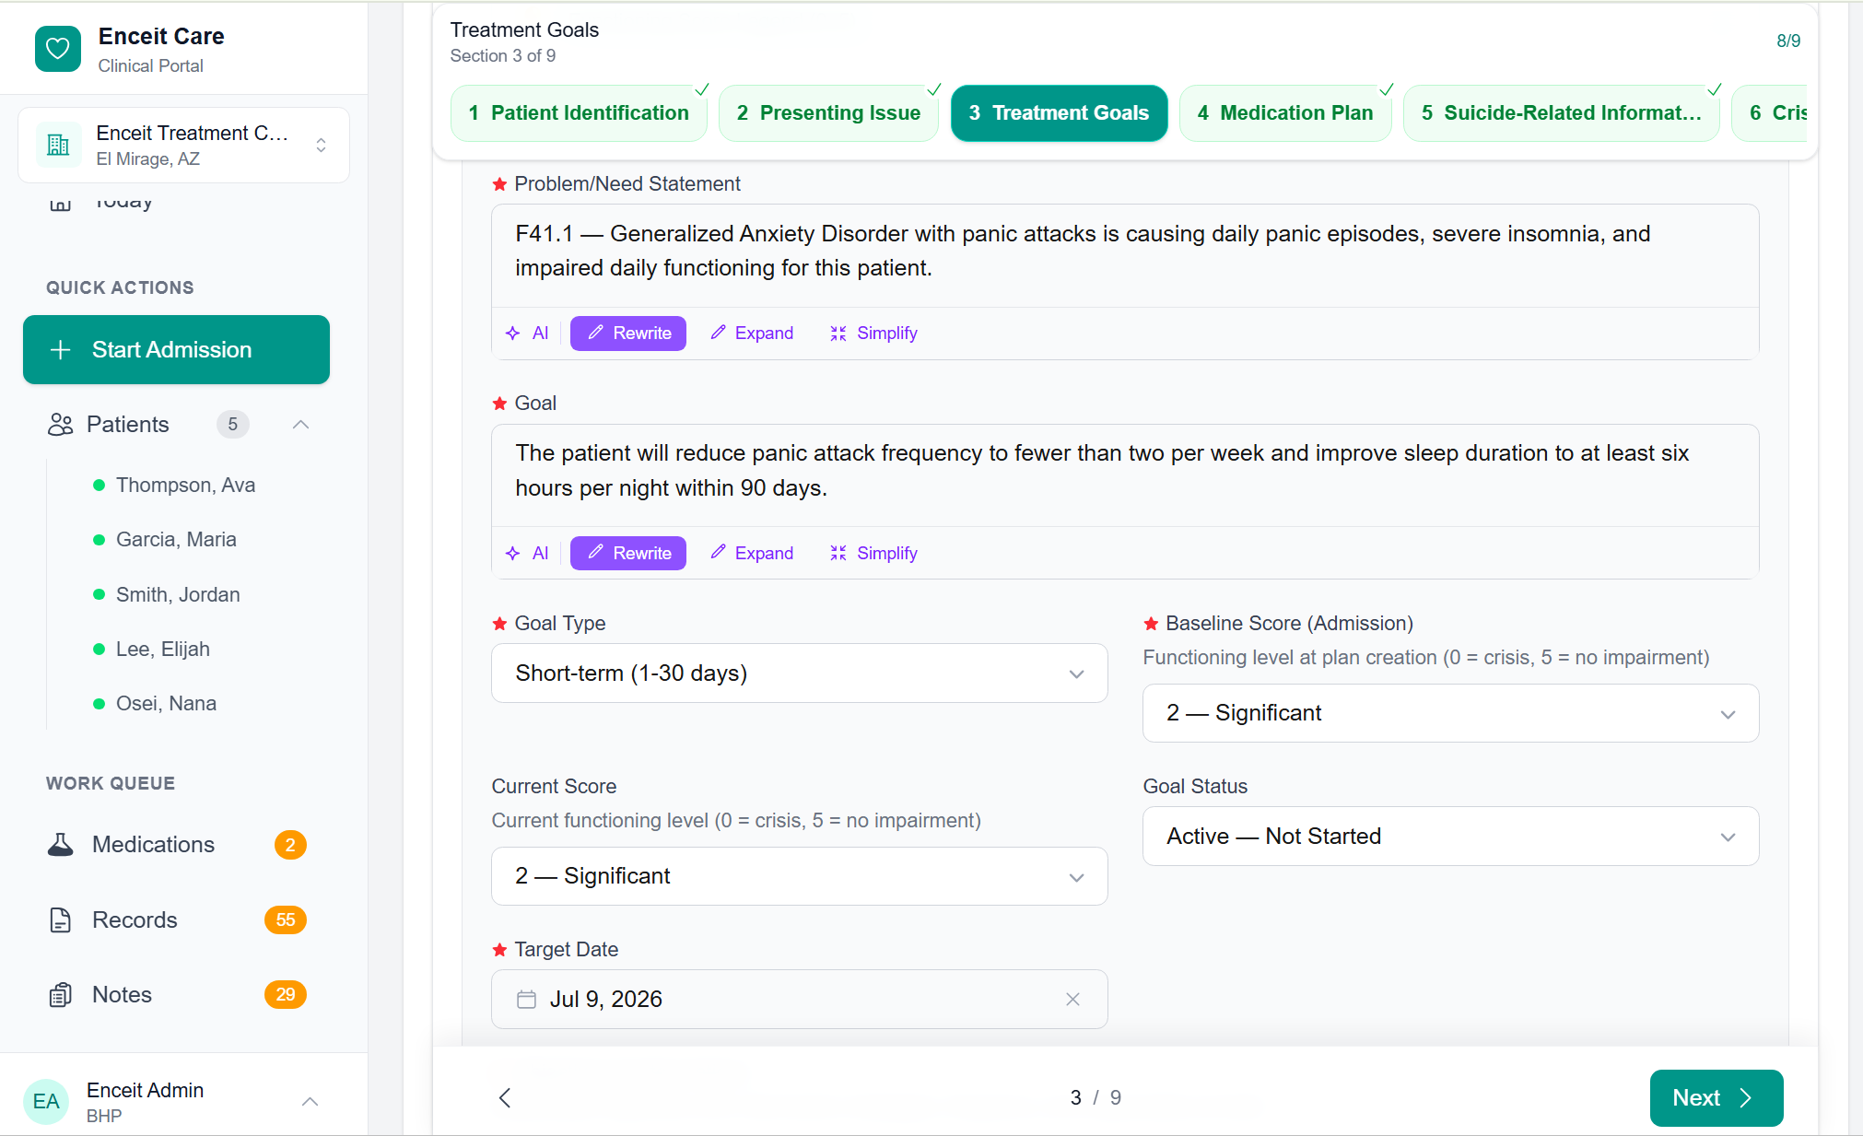Click the Records document icon
Image resolution: width=1863 pixels, height=1136 pixels.
[x=61, y=919]
